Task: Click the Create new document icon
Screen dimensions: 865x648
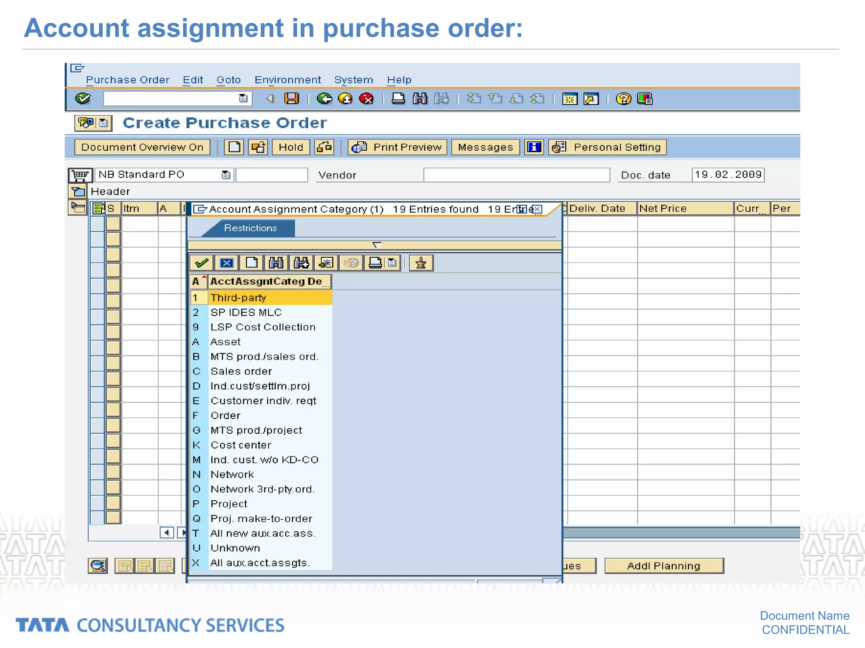Action: pyautogui.click(x=234, y=147)
